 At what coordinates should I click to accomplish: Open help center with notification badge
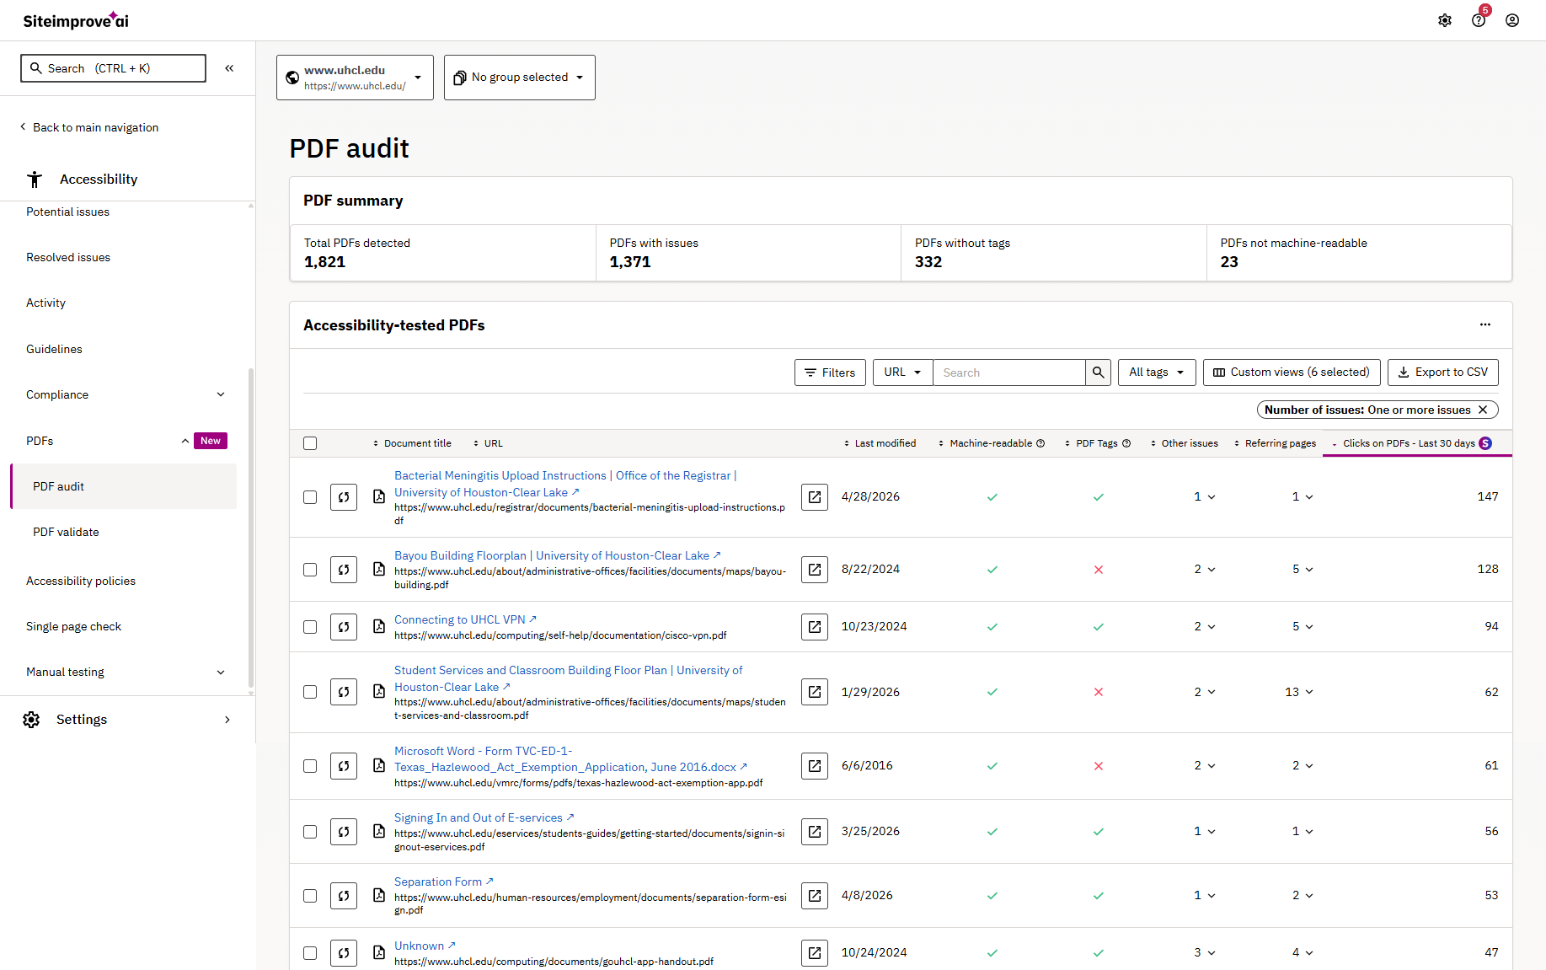1479,19
